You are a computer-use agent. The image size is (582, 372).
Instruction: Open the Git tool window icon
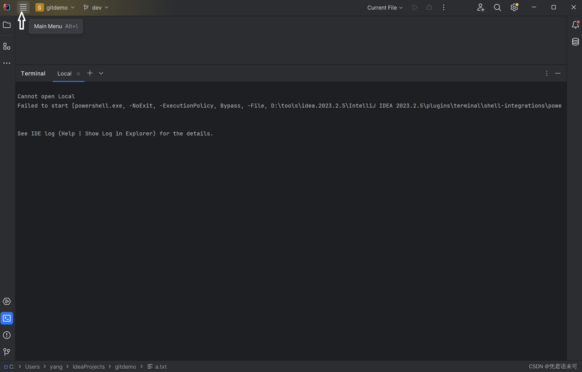(x=7, y=352)
